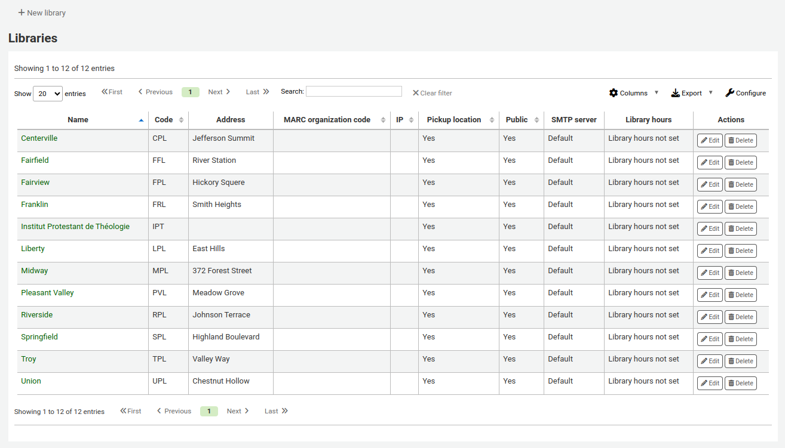The height and width of the screenshot is (448, 785).
Task: Click the Address column header
Action: (231, 120)
